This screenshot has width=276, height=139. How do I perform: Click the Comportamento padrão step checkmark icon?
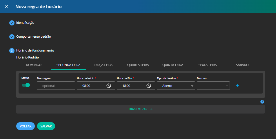[x=12, y=37]
